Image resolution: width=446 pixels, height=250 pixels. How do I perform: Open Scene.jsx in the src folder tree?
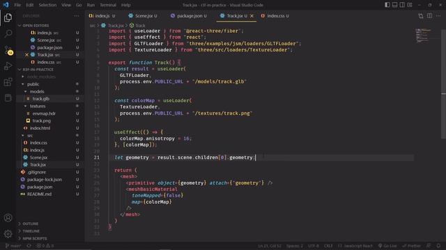pyautogui.click(x=50, y=158)
